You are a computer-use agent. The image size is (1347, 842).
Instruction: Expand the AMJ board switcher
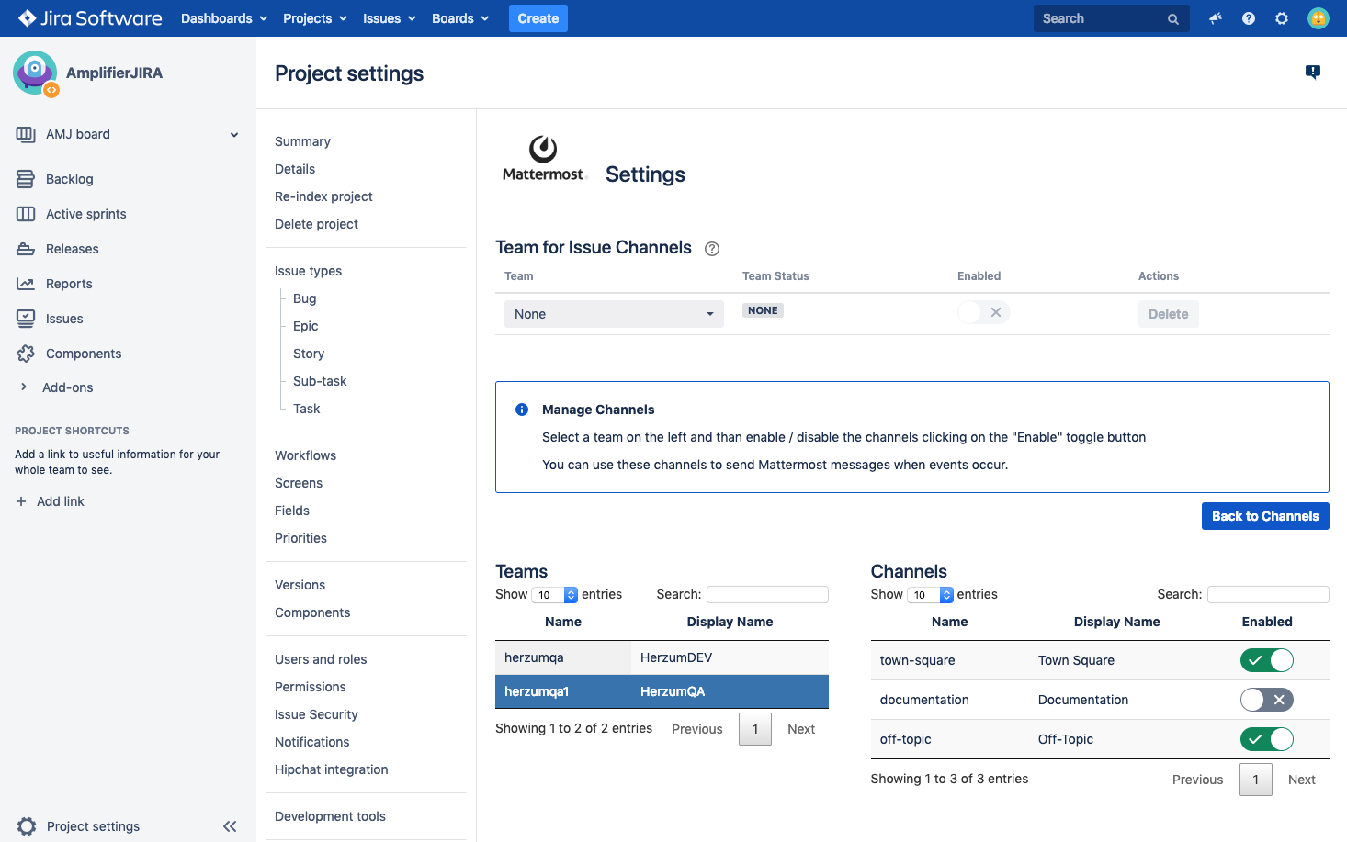pos(234,134)
